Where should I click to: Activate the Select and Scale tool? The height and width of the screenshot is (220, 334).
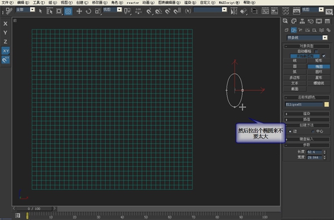pos(97,11)
